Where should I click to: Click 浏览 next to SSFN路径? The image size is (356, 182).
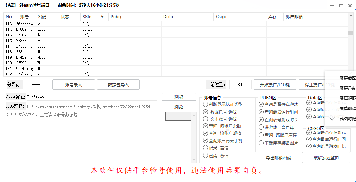tap(179, 107)
